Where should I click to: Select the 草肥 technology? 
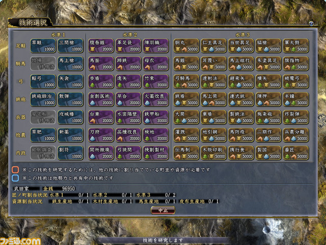click(43, 135)
